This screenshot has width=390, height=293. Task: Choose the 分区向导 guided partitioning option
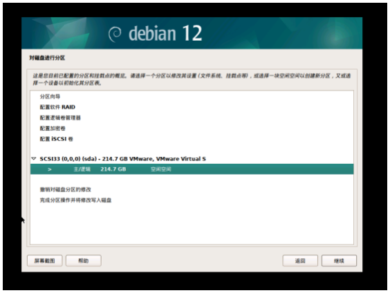tap(50, 97)
